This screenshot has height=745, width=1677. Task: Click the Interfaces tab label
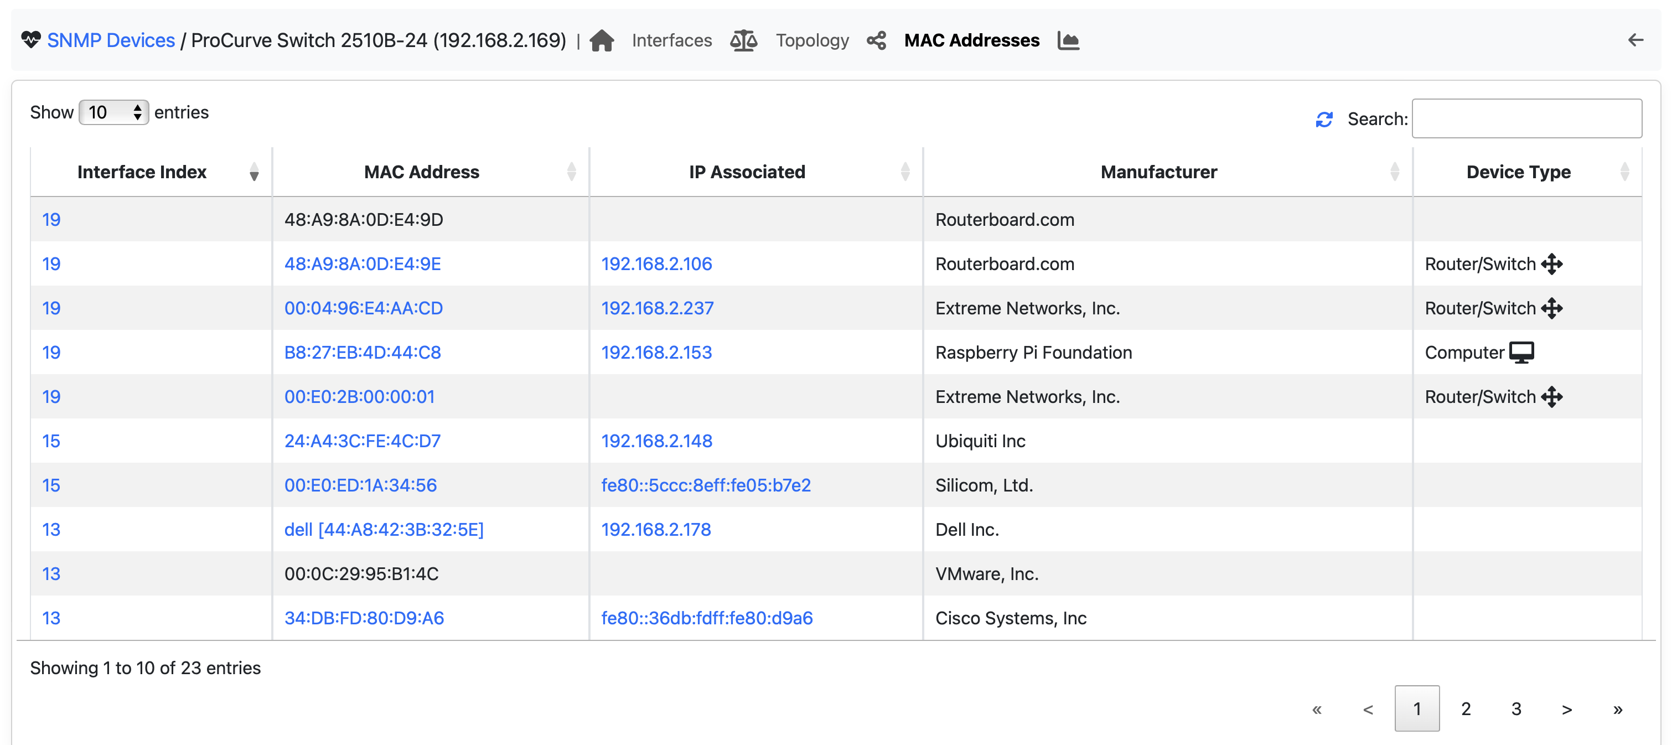[x=671, y=40]
